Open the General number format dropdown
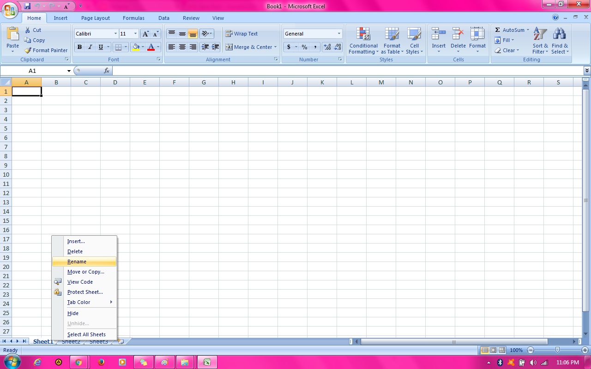This screenshot has width=591, height=369. point(339,34)
